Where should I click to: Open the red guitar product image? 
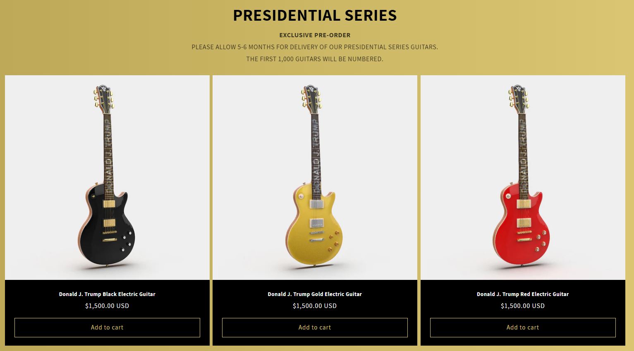coord(523,177)
